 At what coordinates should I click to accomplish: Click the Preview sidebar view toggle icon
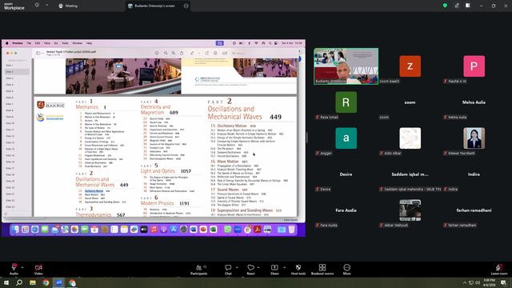click(x=38, y=53)
